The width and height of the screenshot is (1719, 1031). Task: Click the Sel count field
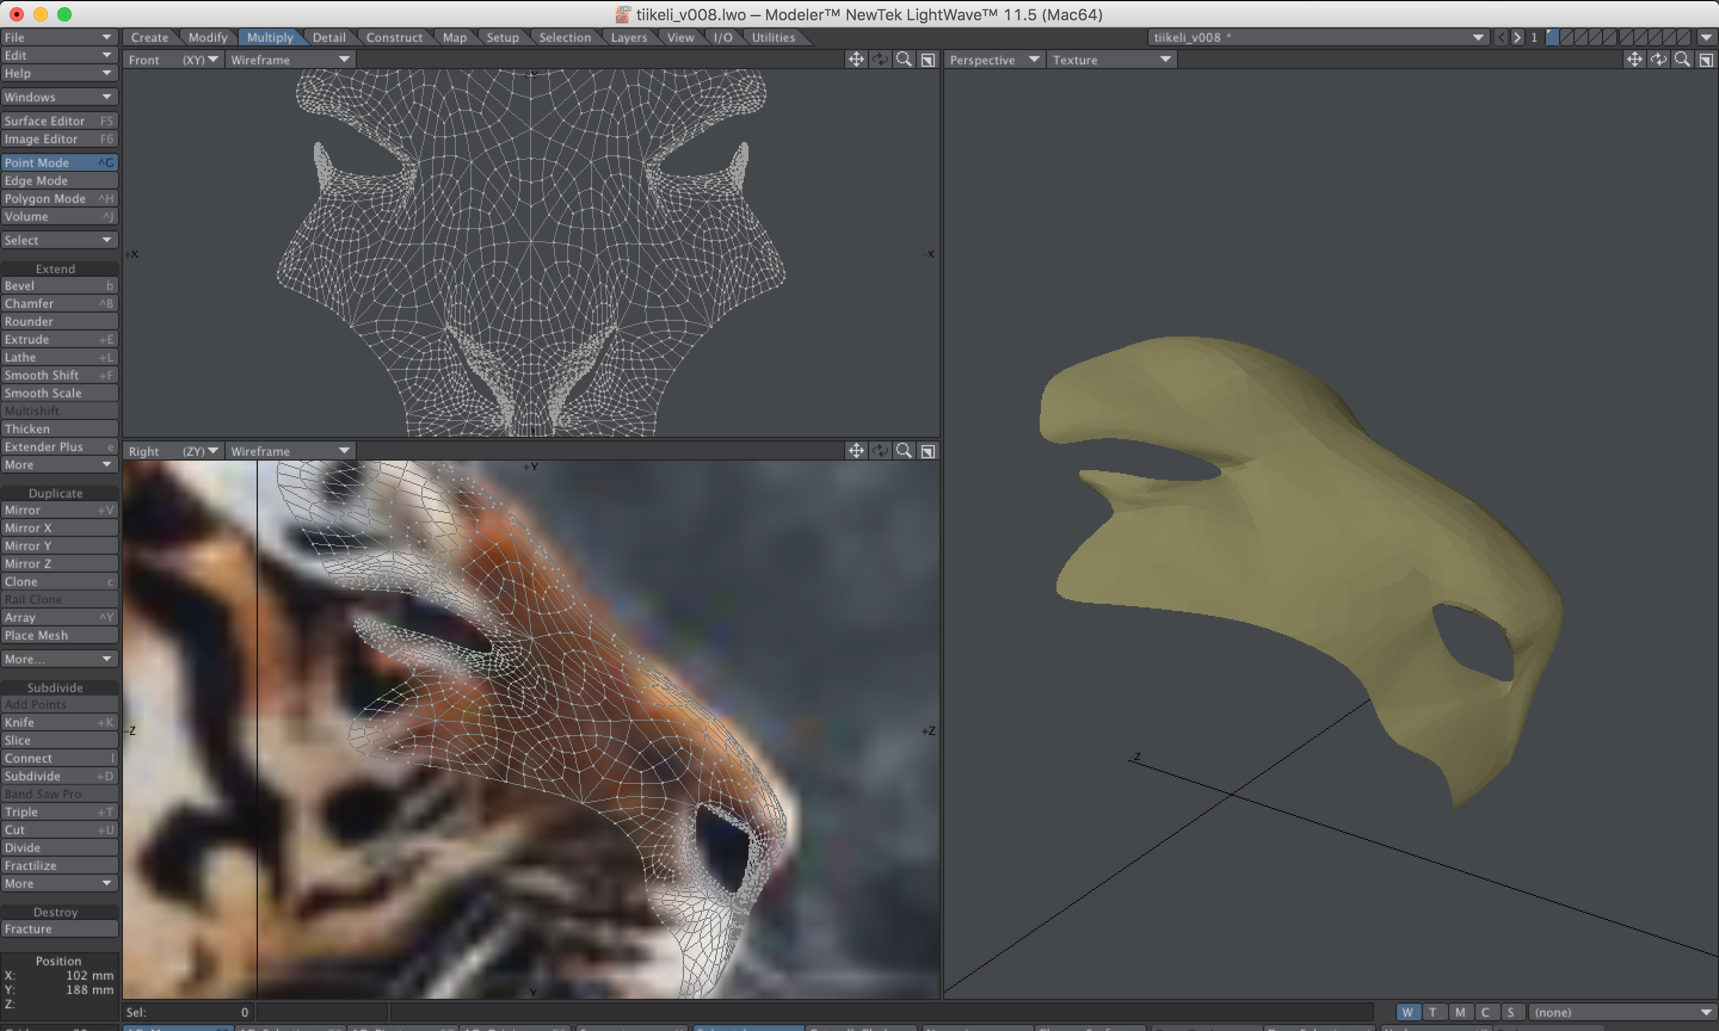point(189,1013)
